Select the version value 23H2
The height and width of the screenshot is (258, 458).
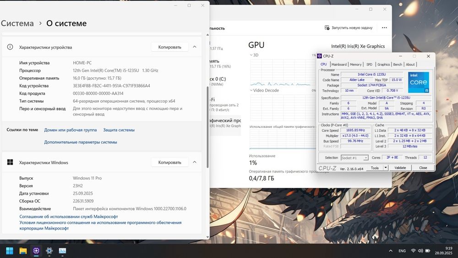click(x=78, y=186)
